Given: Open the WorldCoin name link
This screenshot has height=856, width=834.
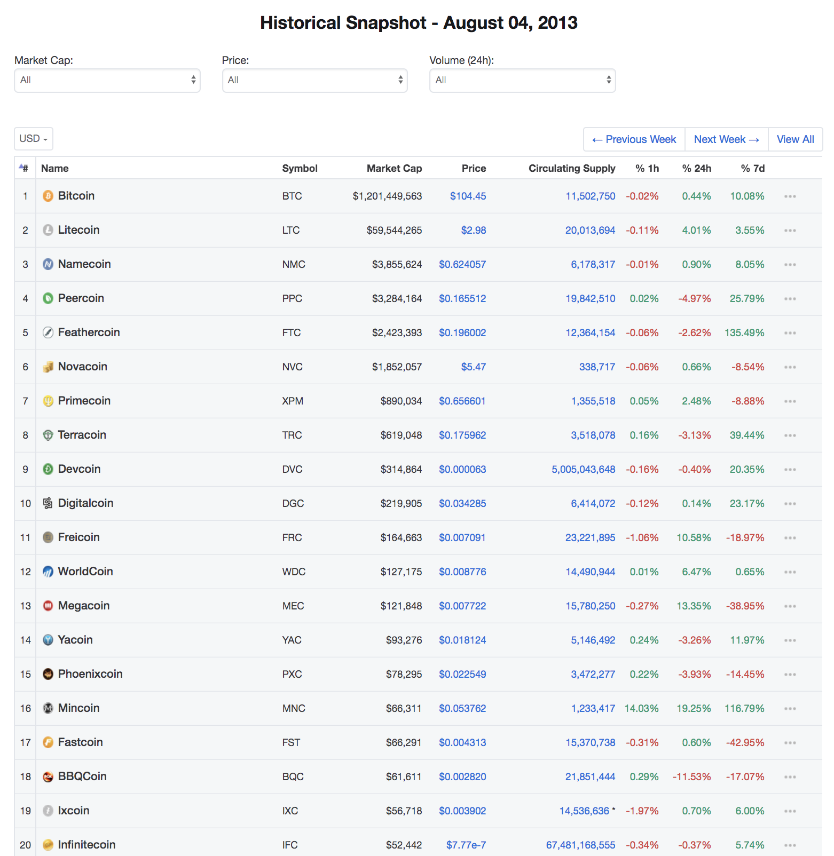Looking at the screenshot, I should [85, 572].
